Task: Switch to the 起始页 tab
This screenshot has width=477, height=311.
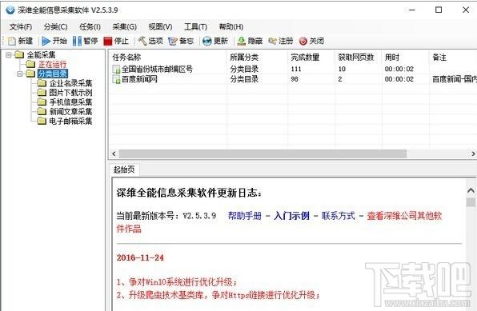Action: pyautogui.click(x=124, y=169)
